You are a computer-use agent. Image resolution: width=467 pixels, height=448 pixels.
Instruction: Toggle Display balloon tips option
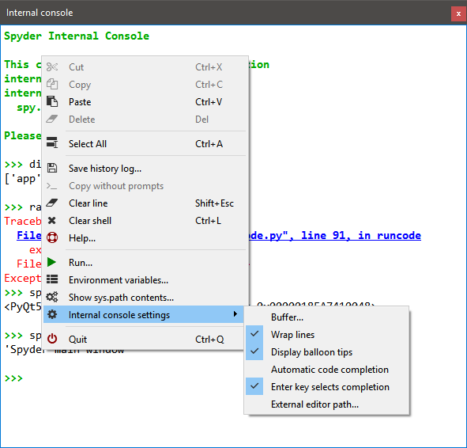[x=326, y=351]
